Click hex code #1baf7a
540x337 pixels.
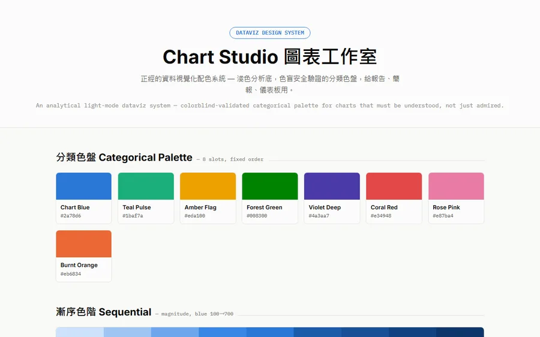133,216
